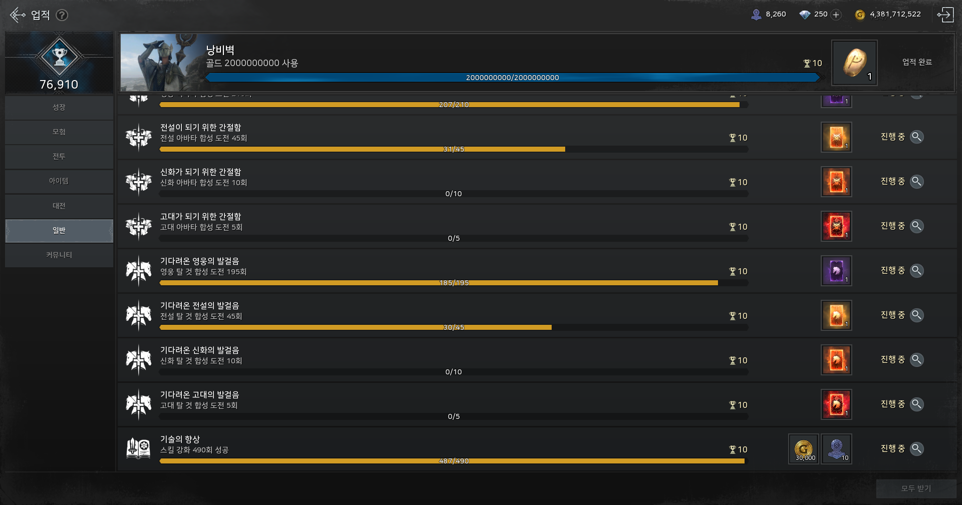Open the help question mark icon
This screenshot has height=505, width=962.
coord(62,15)
